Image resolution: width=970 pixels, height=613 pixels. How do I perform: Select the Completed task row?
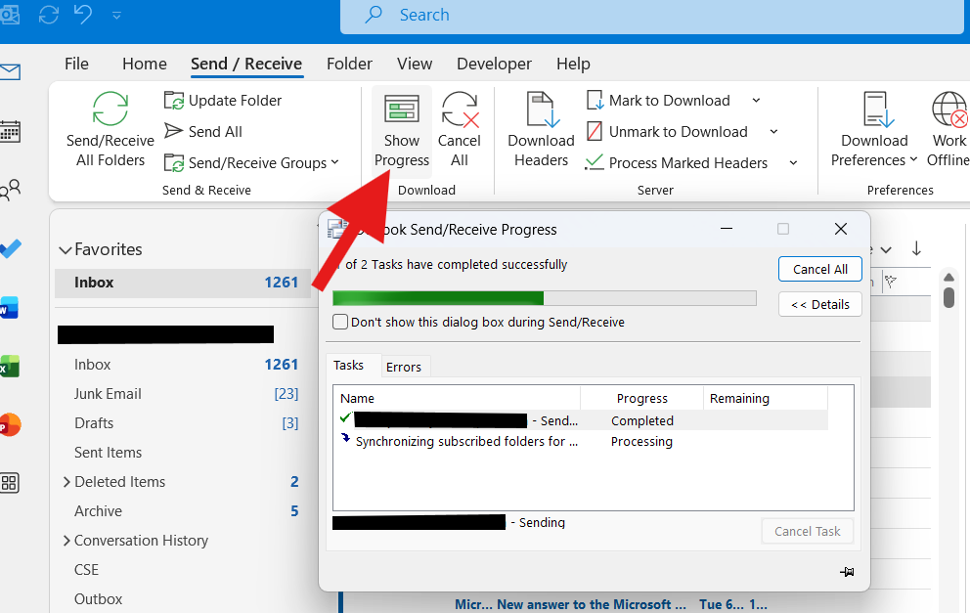580,420
